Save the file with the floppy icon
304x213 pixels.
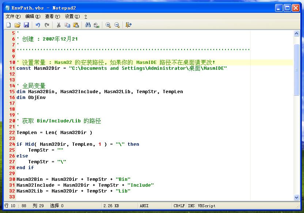pos(26,25)
